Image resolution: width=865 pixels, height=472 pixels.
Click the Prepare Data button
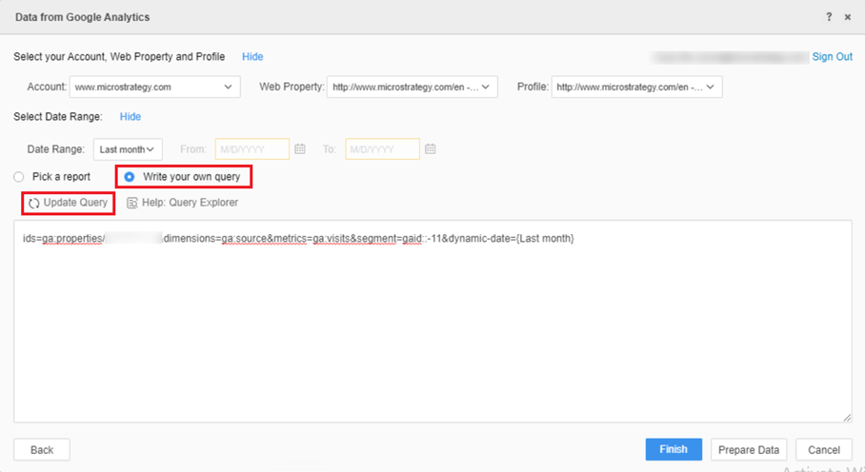point(749,450)
